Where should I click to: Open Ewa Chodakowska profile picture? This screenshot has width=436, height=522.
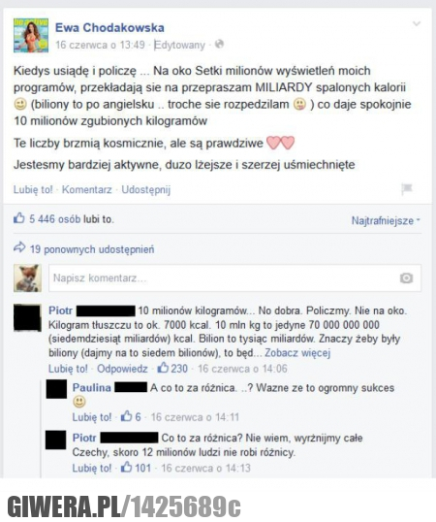pyautogui.click(x=31, y=35)
